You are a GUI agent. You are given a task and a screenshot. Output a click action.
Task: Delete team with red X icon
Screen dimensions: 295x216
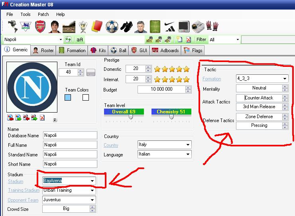click(188, 40)
